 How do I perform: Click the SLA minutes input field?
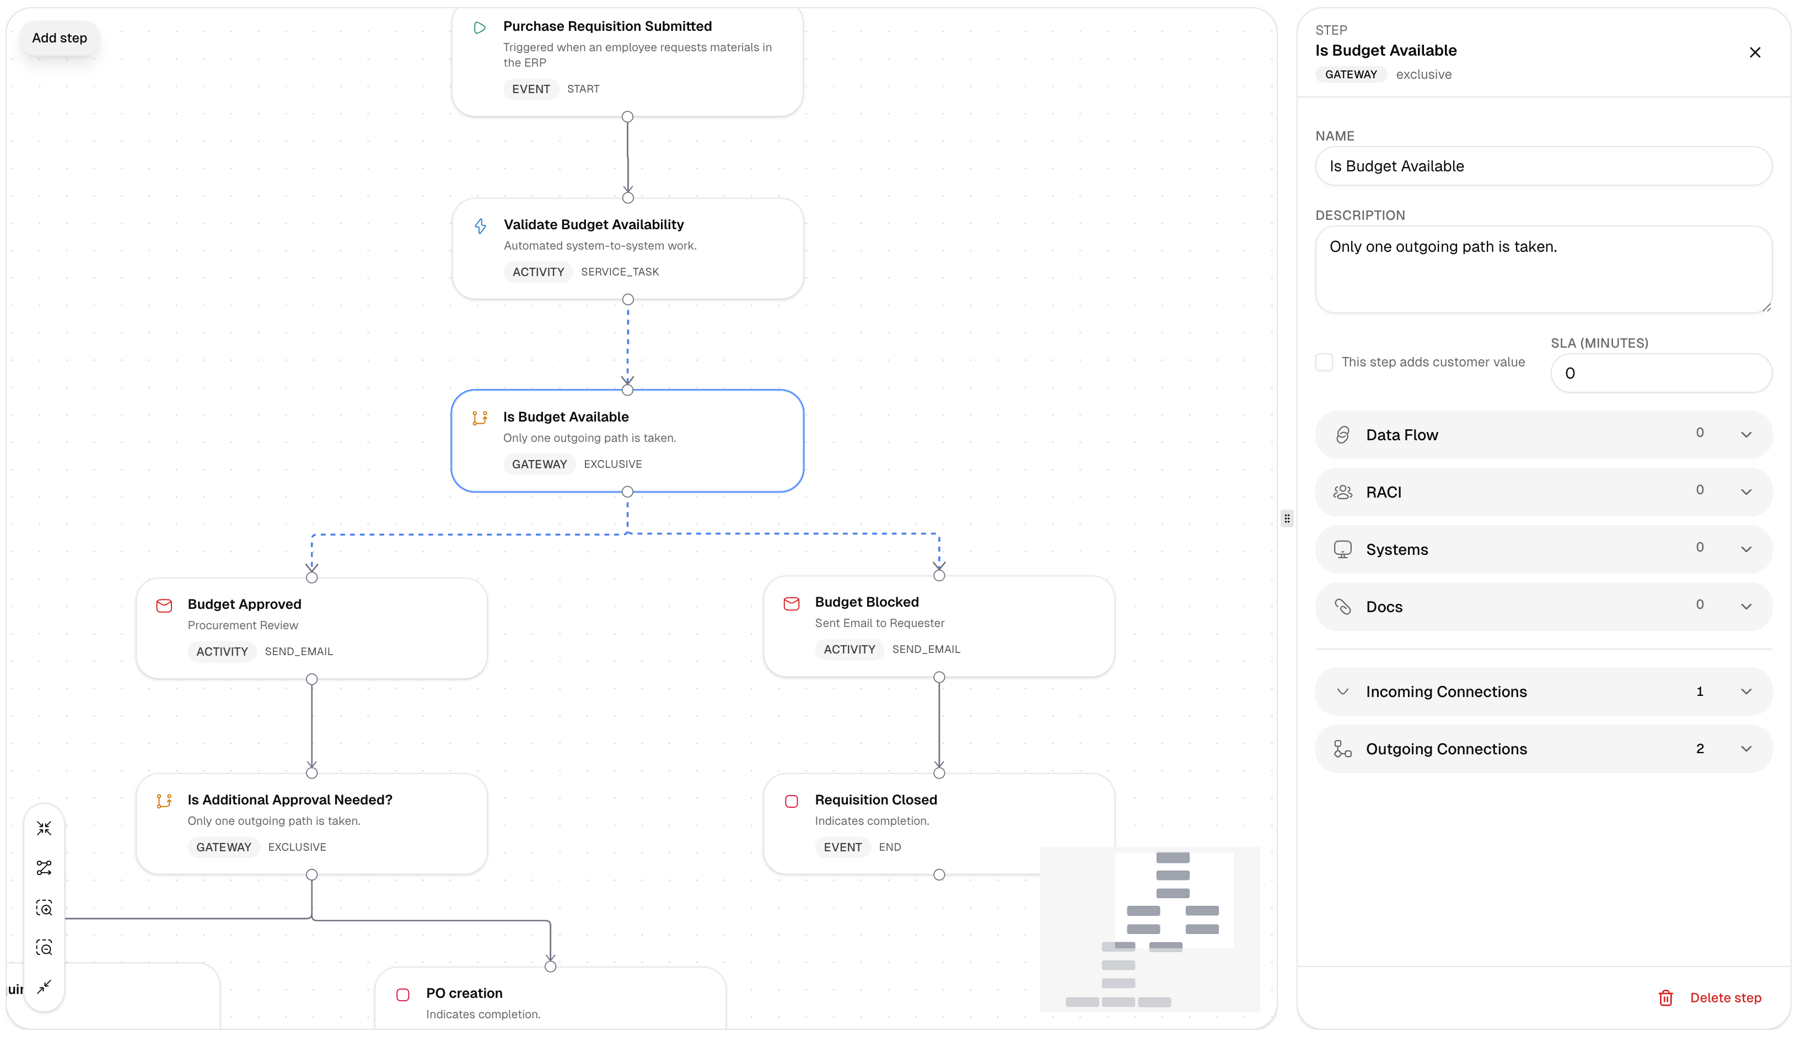click(1660, 373)
